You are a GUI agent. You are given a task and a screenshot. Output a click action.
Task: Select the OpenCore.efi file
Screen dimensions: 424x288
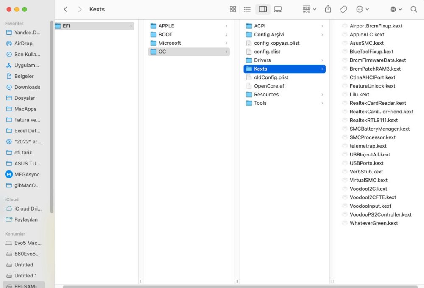click(285, 86)
